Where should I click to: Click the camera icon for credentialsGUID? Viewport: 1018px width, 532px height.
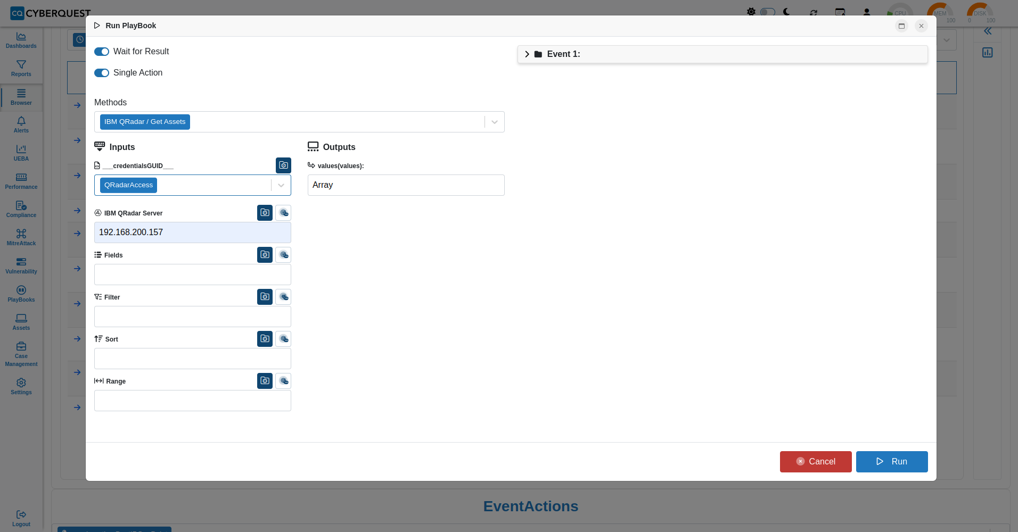283,165
